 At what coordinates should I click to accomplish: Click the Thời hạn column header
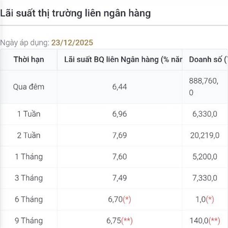click(x=29, y=60)
